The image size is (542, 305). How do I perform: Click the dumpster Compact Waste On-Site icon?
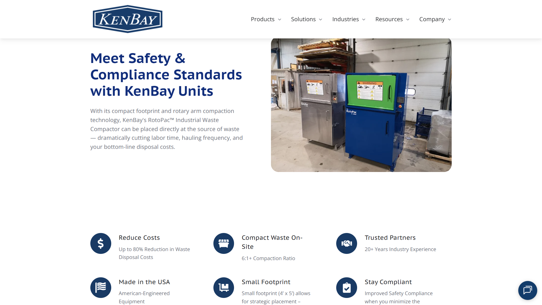224,243
